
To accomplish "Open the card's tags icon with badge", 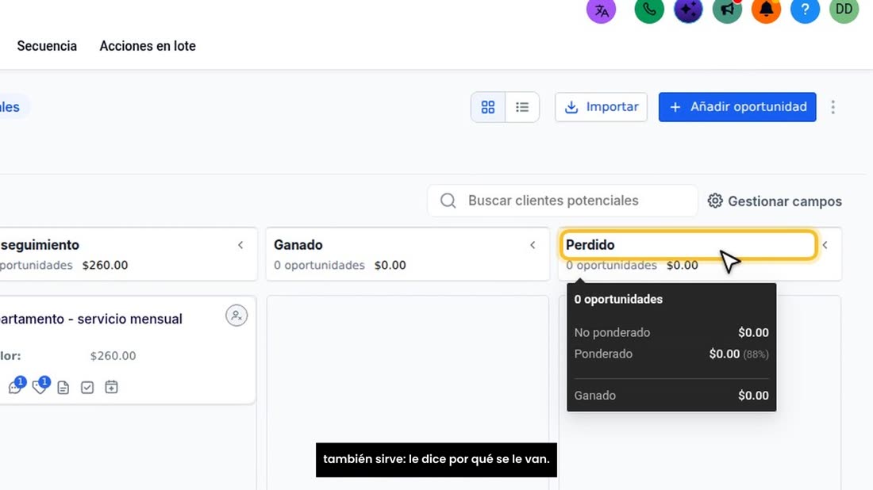I will tap(40, 385).
